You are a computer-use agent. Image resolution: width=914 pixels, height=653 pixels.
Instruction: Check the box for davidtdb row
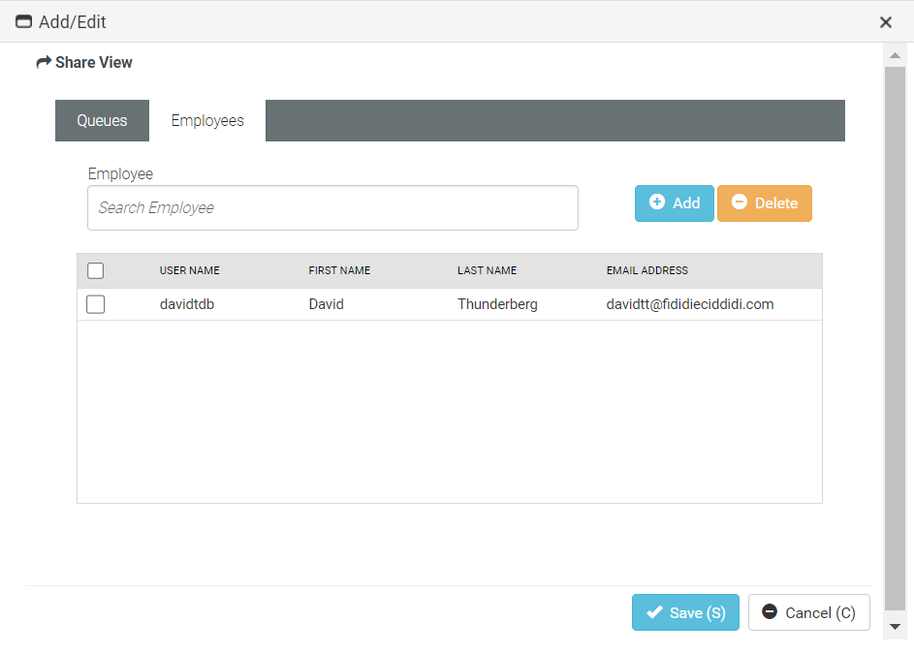click(x=96, y=304)
